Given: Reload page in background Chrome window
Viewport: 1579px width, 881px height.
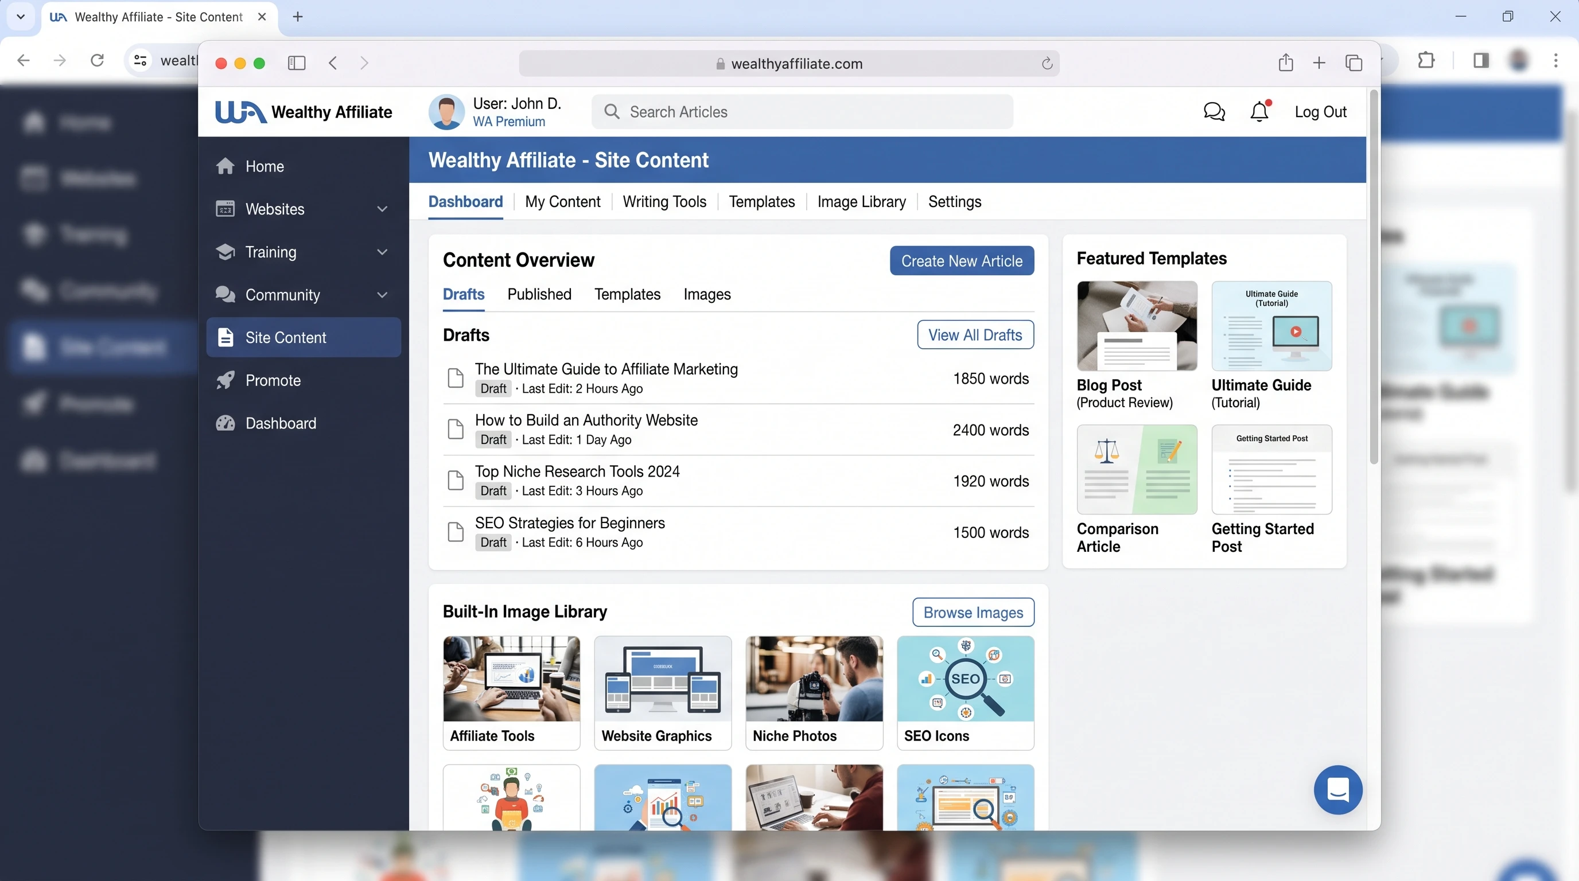Looking at the screenshot, I should [x=97, y=60].
